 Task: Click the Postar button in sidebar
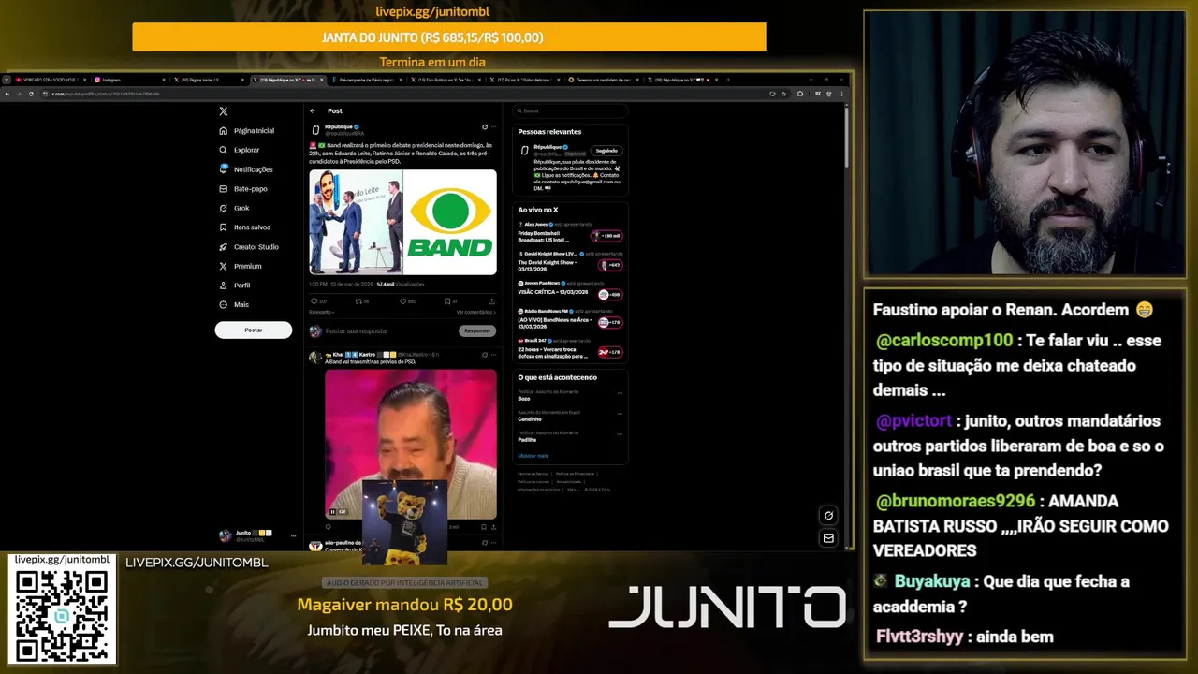253,330
